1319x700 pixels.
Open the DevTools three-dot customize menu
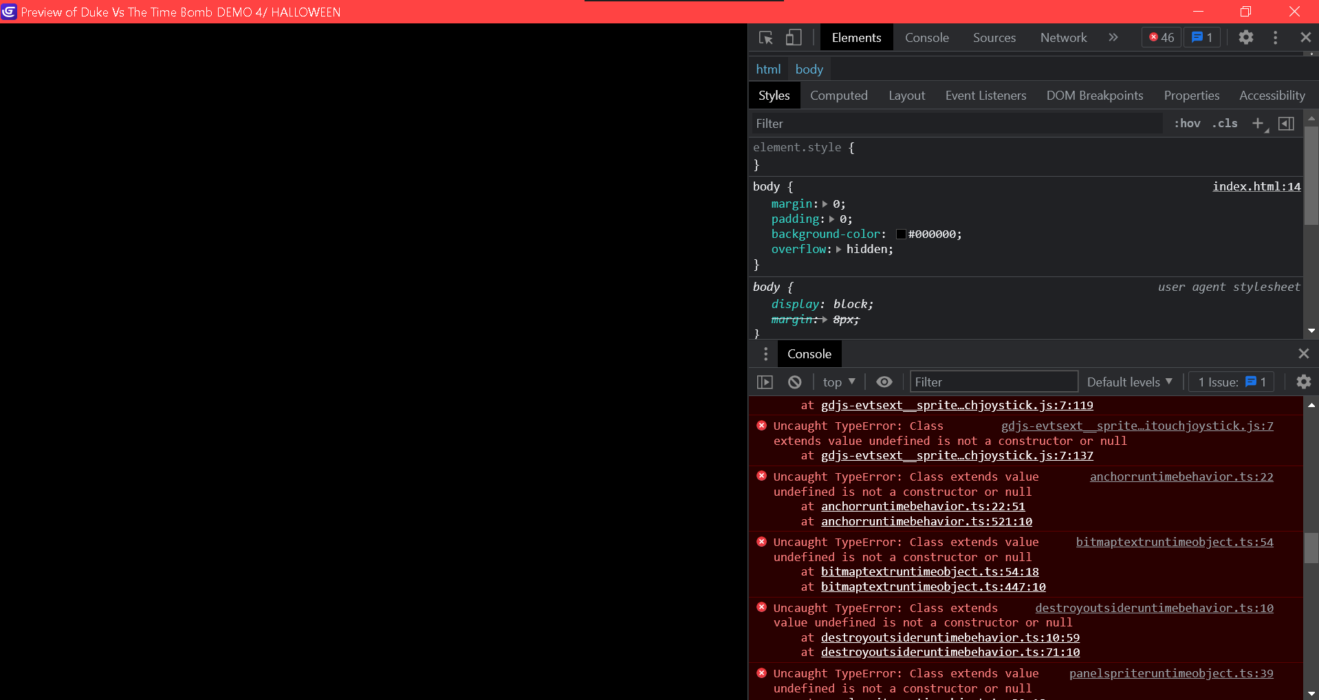(x=1275, y=38)
